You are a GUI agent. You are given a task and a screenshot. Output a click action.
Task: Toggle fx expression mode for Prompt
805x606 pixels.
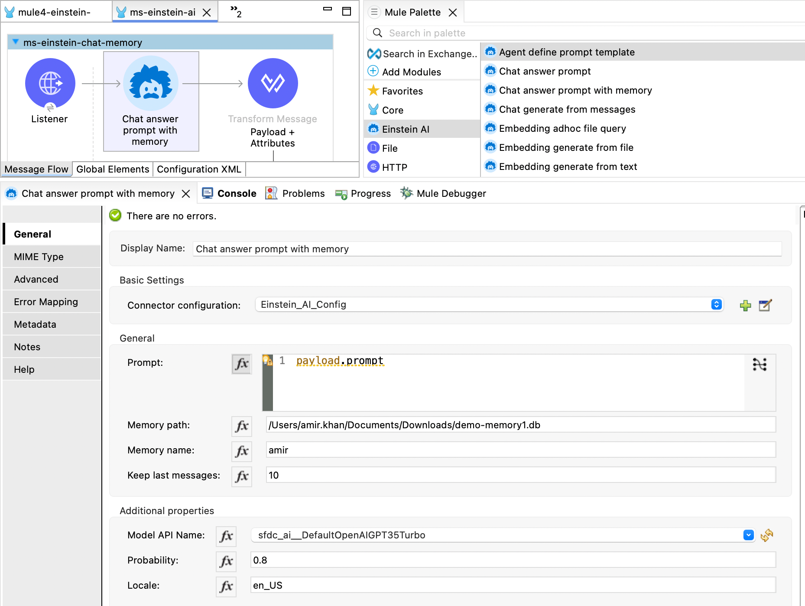pyautogui.click(x=242, y=364)
